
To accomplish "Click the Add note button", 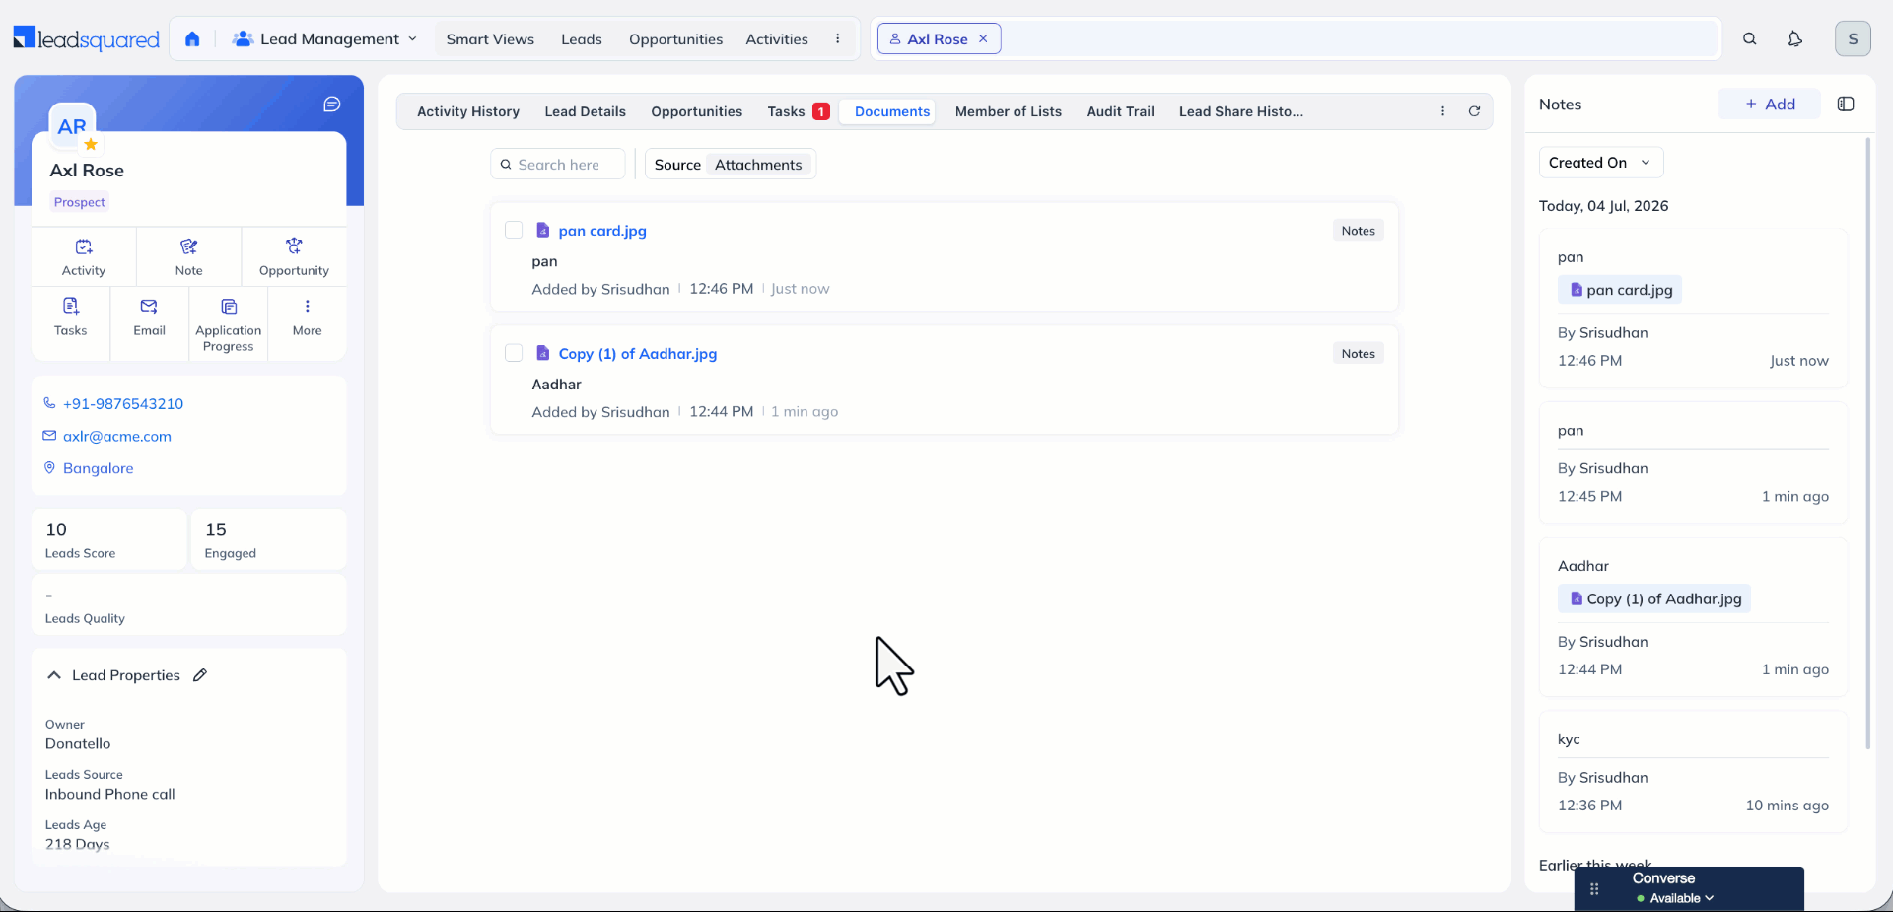I will tap(1769, 105).
